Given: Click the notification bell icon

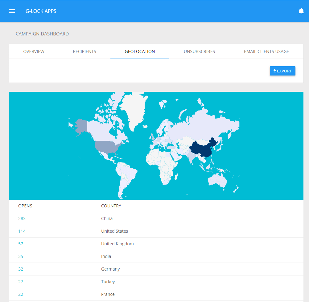Looking at the screenshot, I should (301, 11).
